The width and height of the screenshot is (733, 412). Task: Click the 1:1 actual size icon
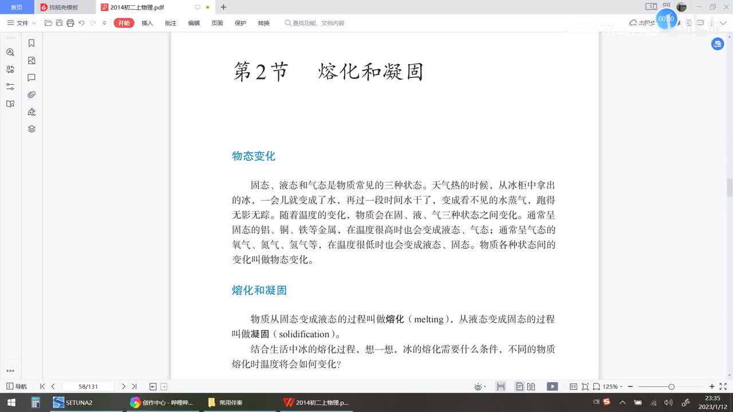coord(573,387)
